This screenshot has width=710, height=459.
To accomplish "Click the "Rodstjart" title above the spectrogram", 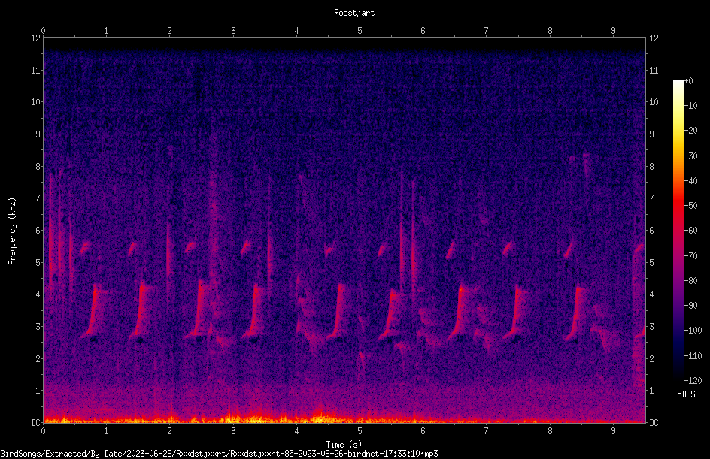I will (354, 13).
